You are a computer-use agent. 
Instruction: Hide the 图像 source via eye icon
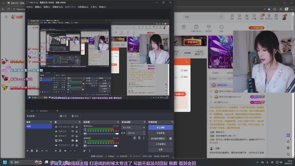pos(73,141)
